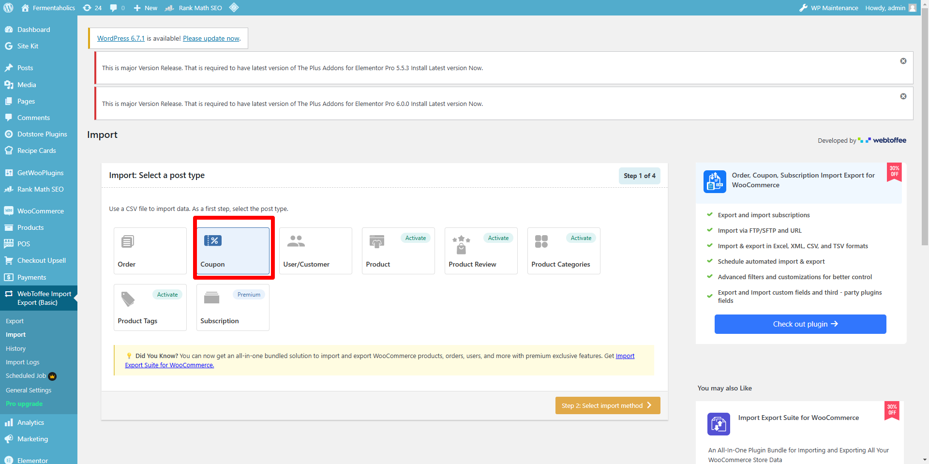Click the WooCommerce icon in the sidebar

coord(9,211)
